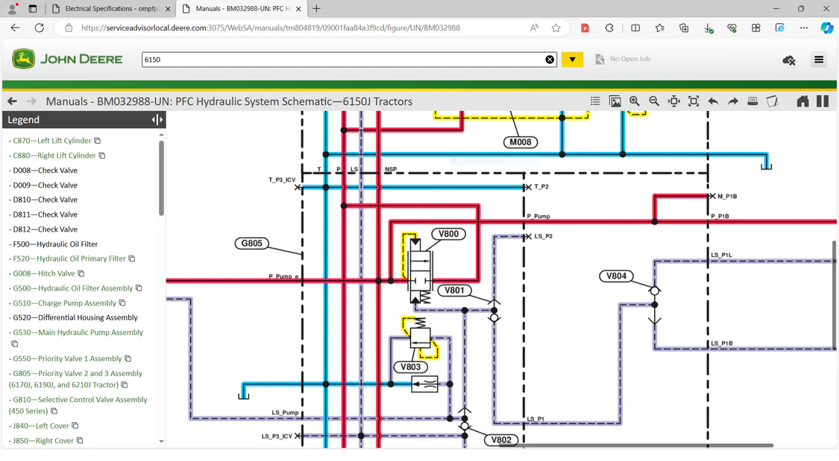The width and height of the screenshot is (839, 461).
Task: Open the yellow search dropdown arrow
Action: 572,60
